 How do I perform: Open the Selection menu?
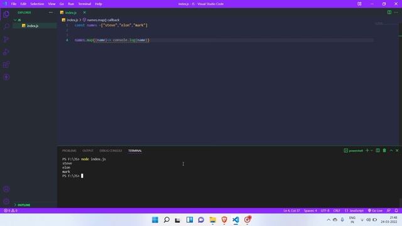[37, 4]
